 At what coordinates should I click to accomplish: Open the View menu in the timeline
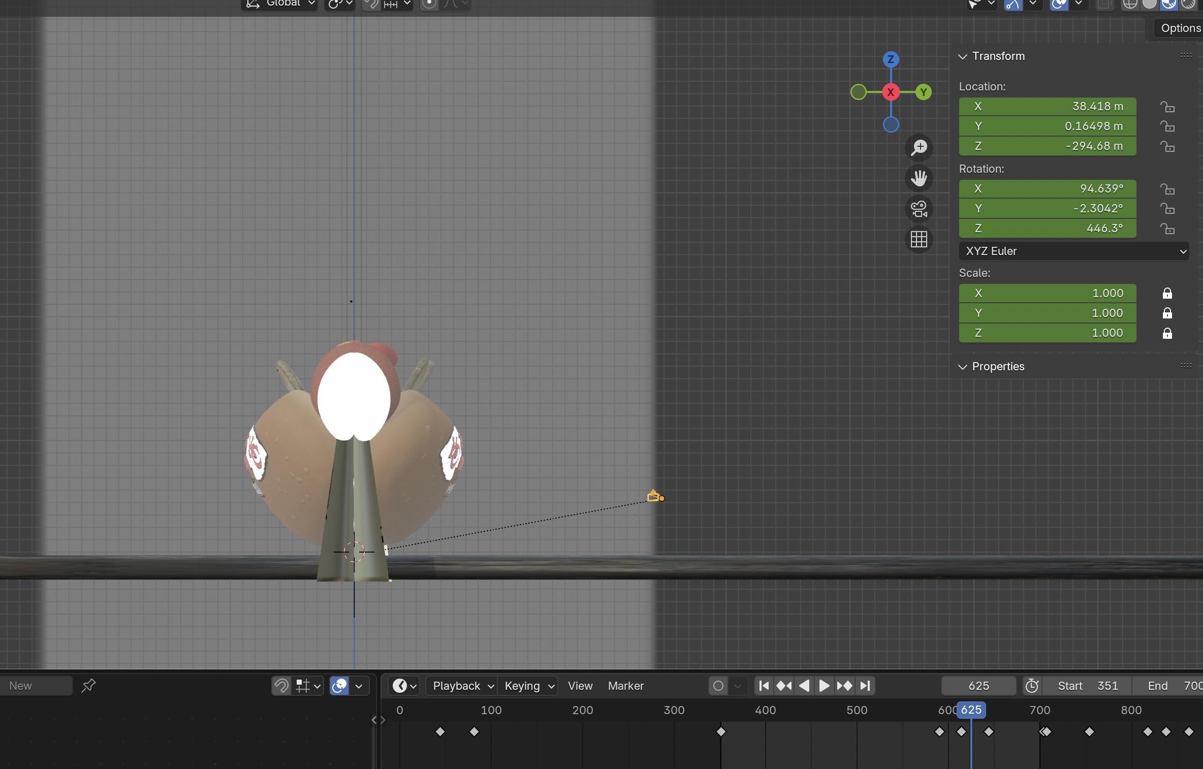580,686
